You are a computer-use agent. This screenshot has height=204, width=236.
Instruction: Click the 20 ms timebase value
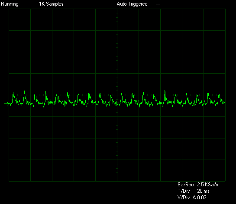203,191
